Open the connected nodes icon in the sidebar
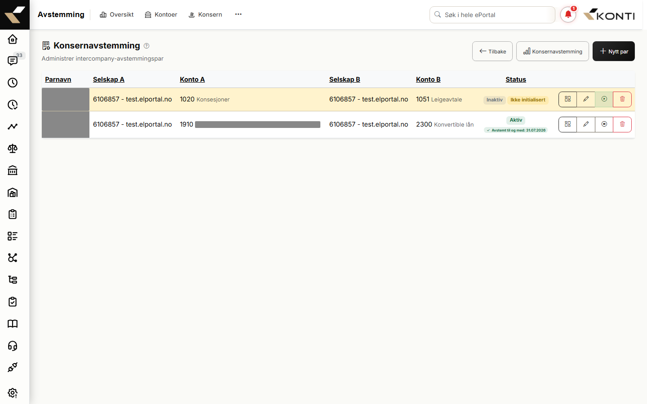 pos(13,258)
